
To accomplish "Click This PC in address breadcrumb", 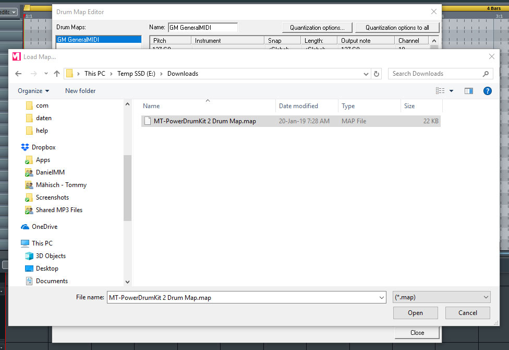I will tap(95, 74).
